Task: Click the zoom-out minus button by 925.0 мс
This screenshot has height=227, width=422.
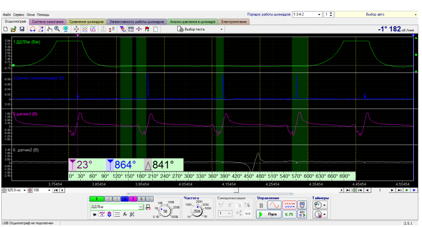Action: [x=4, y=190]
